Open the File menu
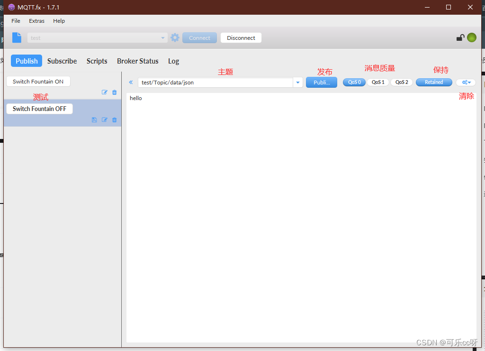Image resolution: width=485 pixels, height=351 pixels. 16,21
